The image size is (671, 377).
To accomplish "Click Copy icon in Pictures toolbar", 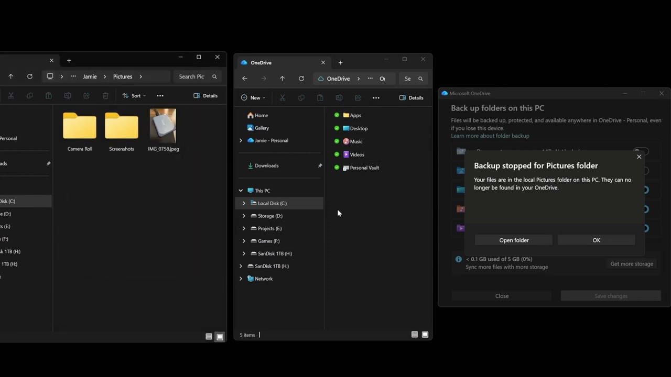I will click(29, 96).
